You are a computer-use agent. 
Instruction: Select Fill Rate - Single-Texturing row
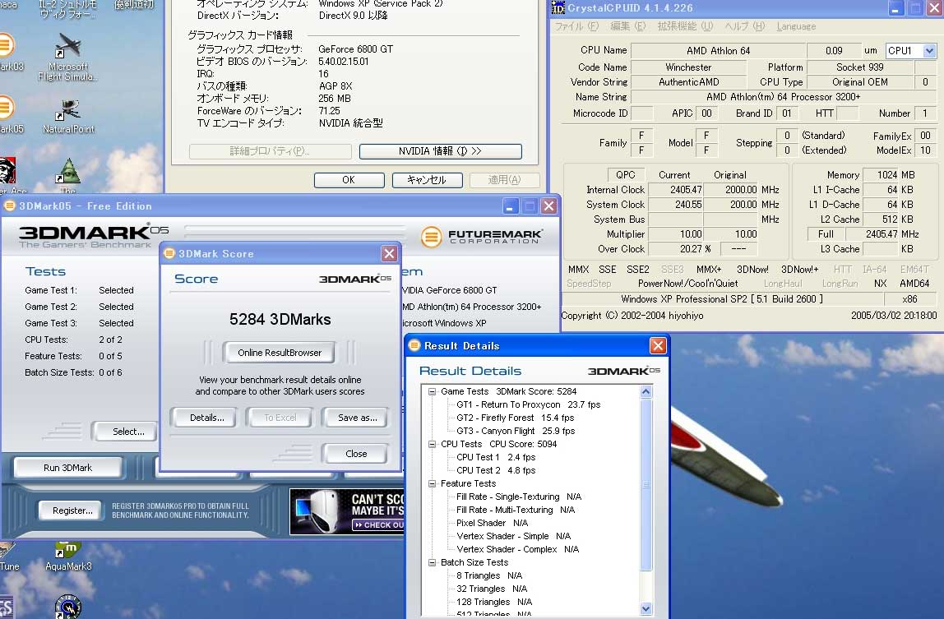[x=519, y=497]
